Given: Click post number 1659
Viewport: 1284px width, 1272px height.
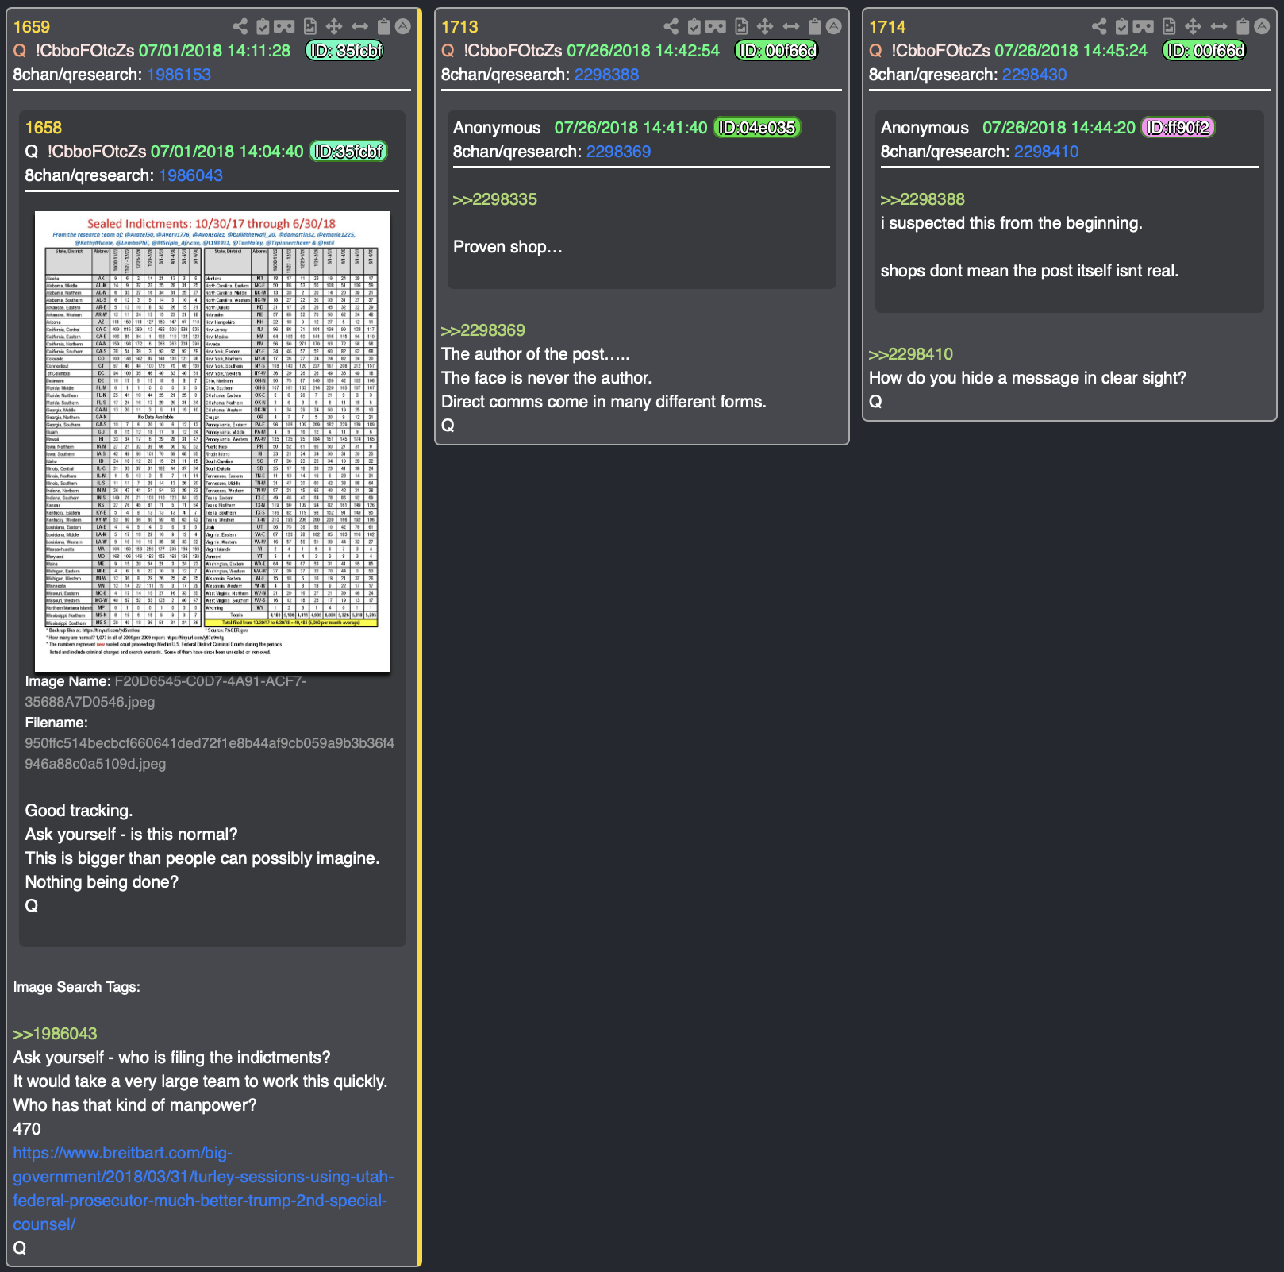Looking at the screenshot, I should pyautogui.click(x=31, y=27).
